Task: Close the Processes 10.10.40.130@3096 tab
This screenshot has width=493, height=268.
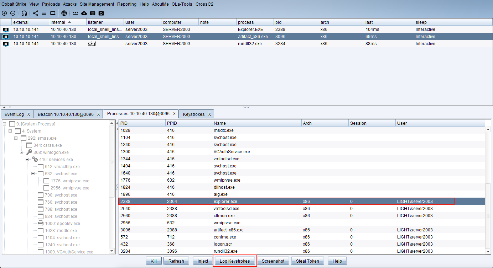Action: [174, 114]
